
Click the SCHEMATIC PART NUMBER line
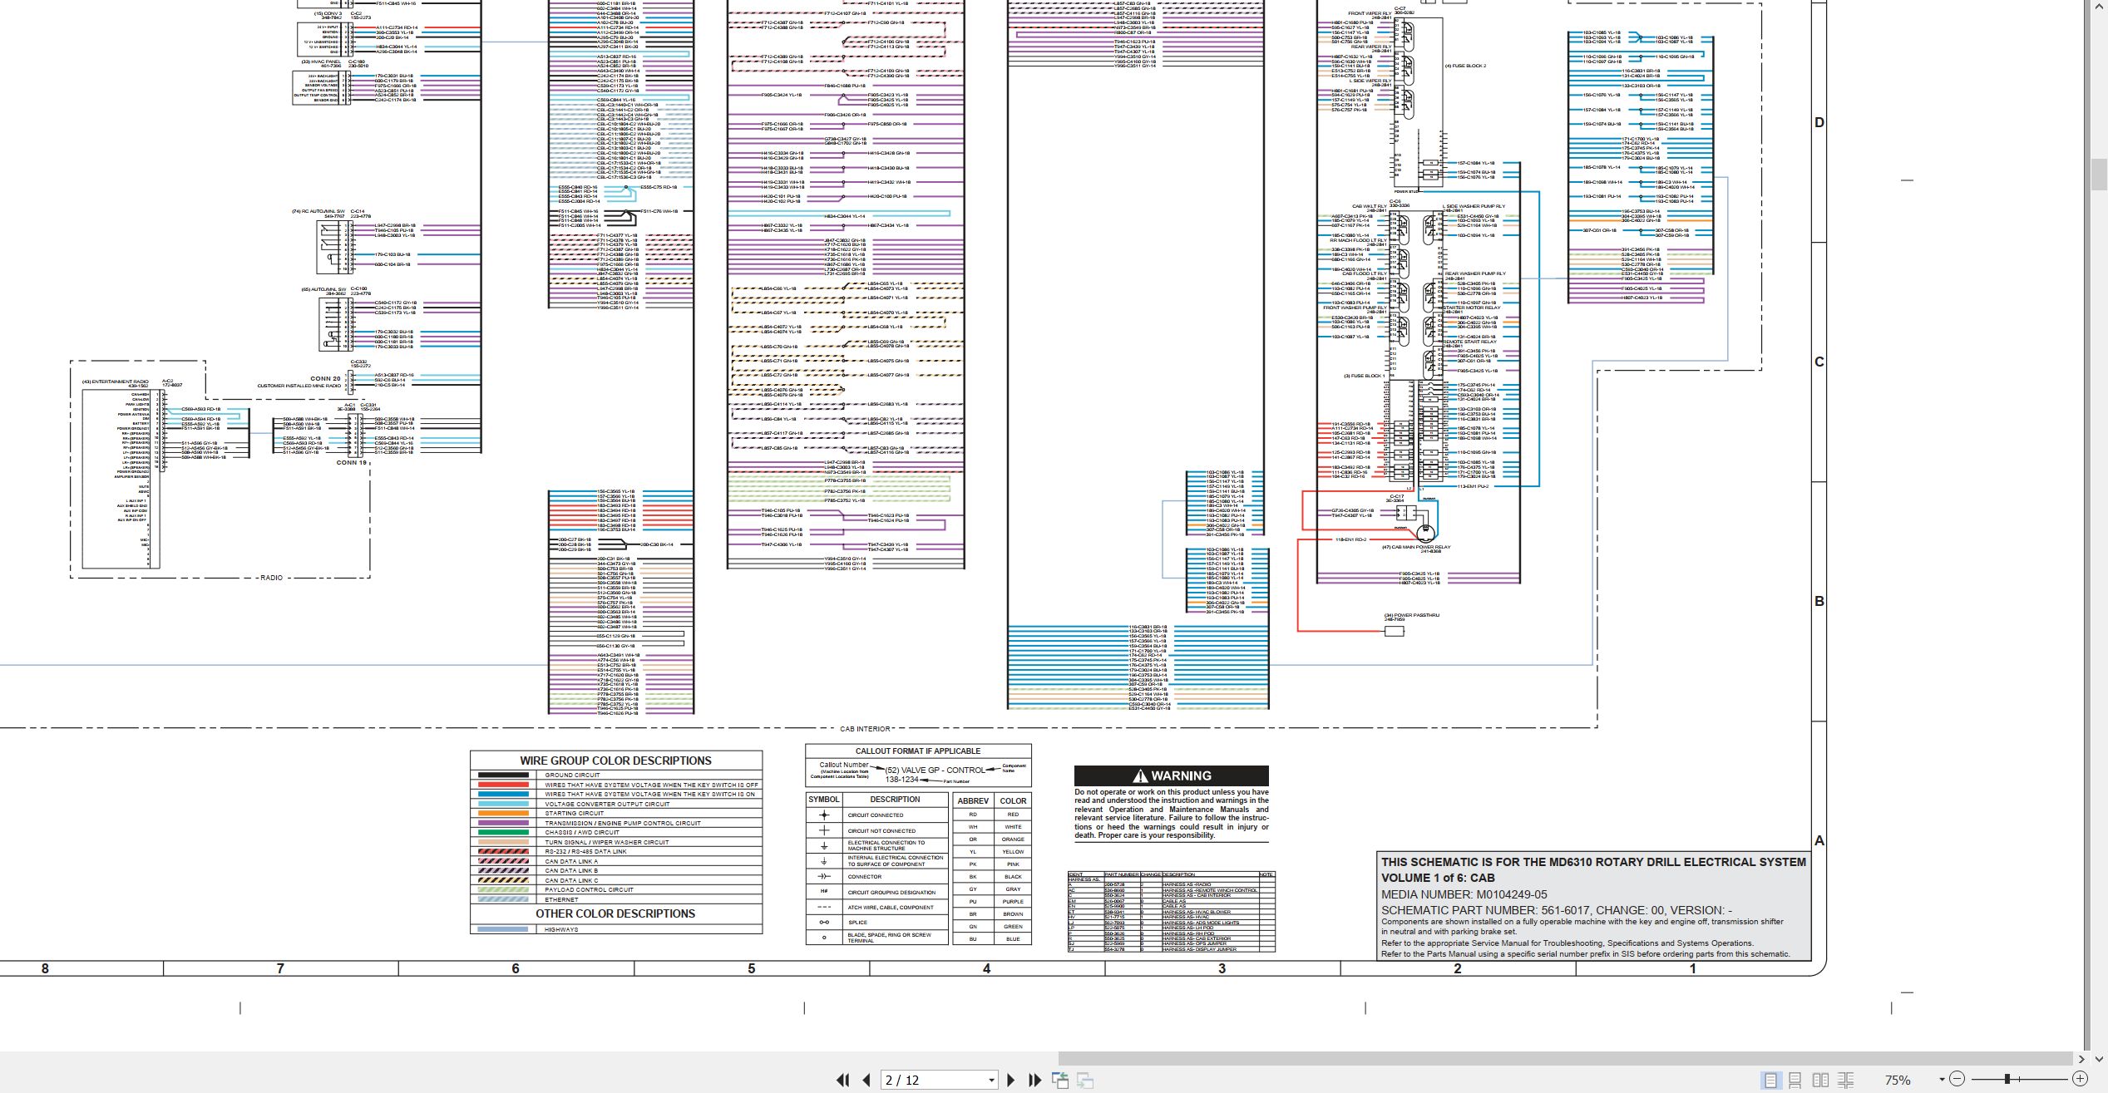coord(1557,910)
